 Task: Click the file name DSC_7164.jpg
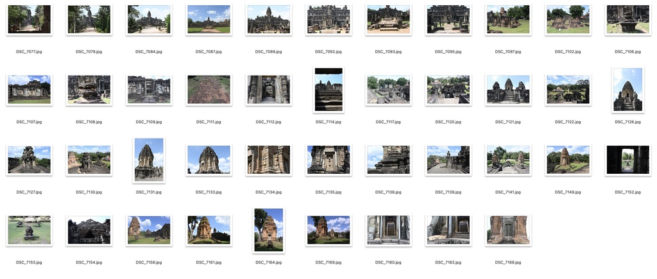pyautogui.click(x=269, y=262)
